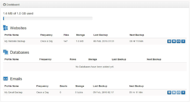The height and width of the screenshot is (102, 190).
Task: Click the Databases heading
Action: coord(19,52)
